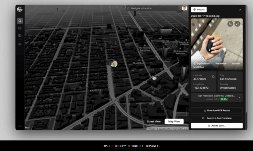
Task: Click Search in San Francisco button
Action: [217, 118]
